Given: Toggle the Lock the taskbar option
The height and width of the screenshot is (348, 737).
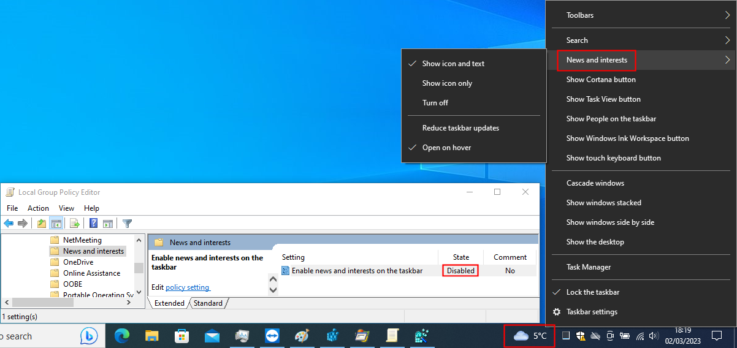Looking at the screenshot, I should (x=592, y=292).
